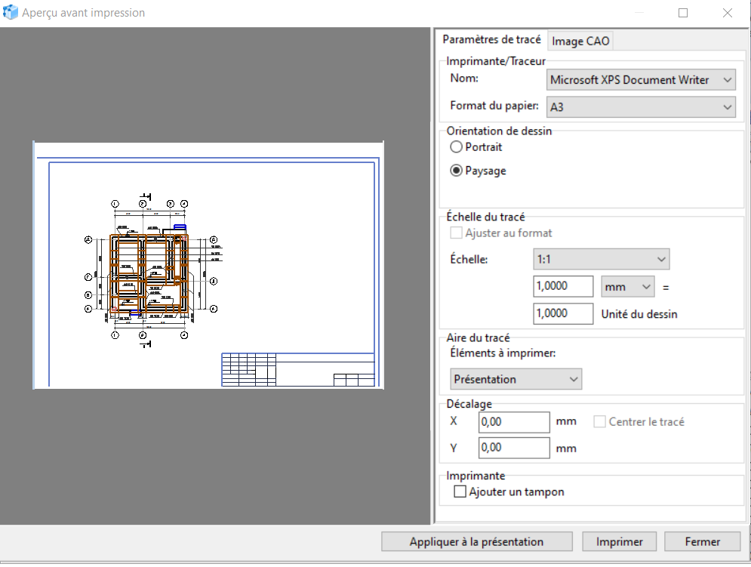Change the mm unit dropdown

click(x=627, y=287)
